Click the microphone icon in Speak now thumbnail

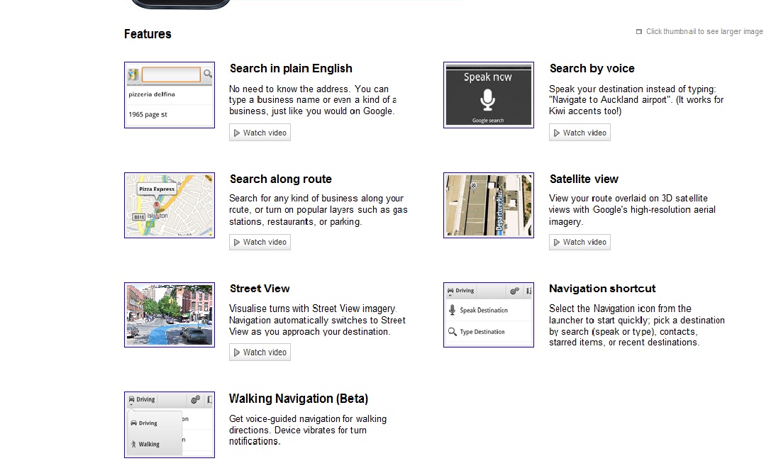pos(487,100)
